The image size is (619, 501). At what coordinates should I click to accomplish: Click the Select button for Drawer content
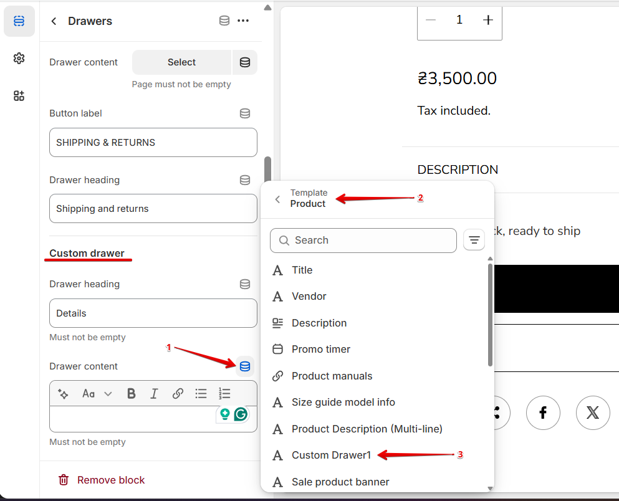[x=181, y=62]
